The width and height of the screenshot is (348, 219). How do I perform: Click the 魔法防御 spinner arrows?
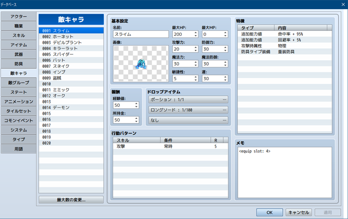225,64
